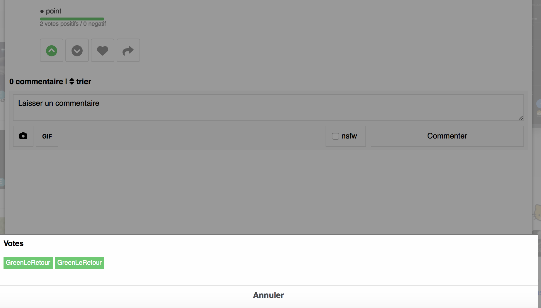Open the trier sort options

click(x=84, y=82)
